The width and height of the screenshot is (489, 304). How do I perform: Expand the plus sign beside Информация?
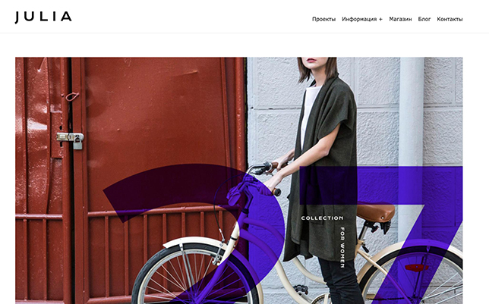380,19
